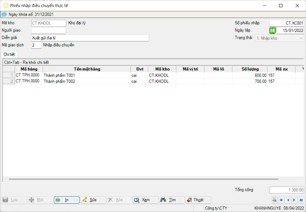The width and height of the screenshot is (306, 212).
Task: Jump to the last record
Action: (301, 200)
